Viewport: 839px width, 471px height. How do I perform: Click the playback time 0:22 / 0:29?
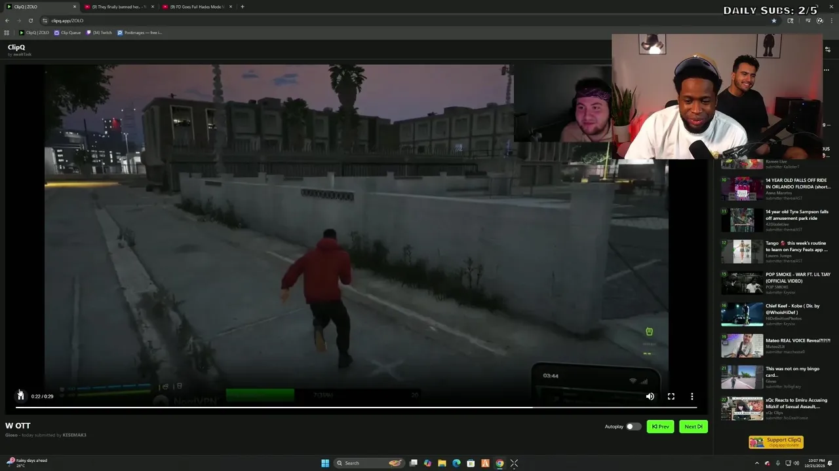tap(42, 396)
